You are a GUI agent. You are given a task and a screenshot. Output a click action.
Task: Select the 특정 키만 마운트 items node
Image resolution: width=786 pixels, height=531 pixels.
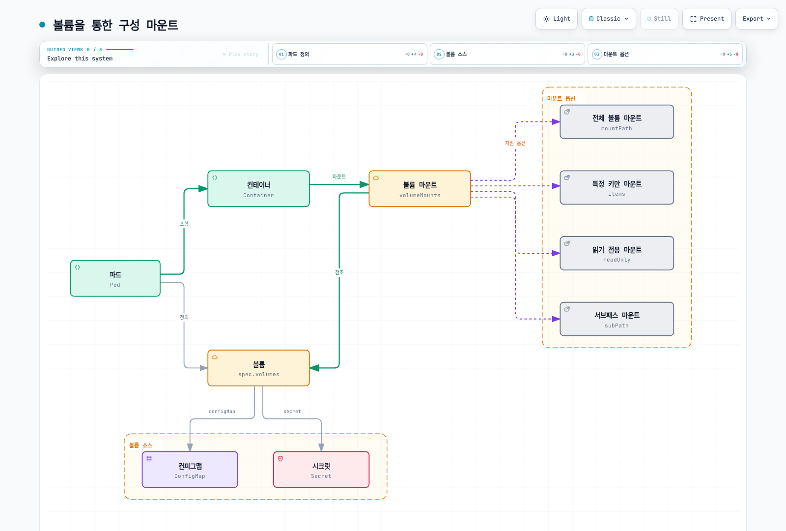[617, 188]
